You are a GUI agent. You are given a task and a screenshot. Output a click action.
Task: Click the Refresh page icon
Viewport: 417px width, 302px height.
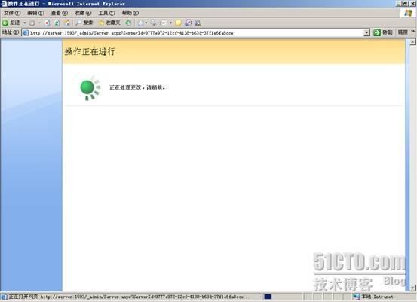click(x=57, y=23)
